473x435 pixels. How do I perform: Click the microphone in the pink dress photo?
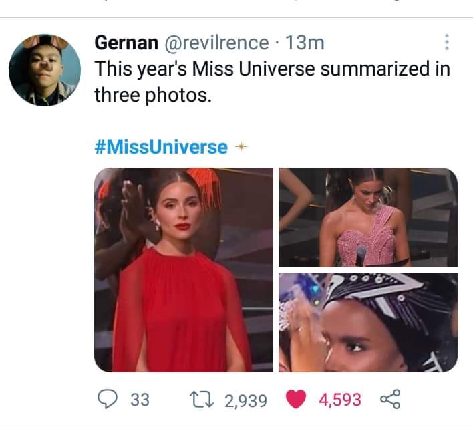coord(361,255)
